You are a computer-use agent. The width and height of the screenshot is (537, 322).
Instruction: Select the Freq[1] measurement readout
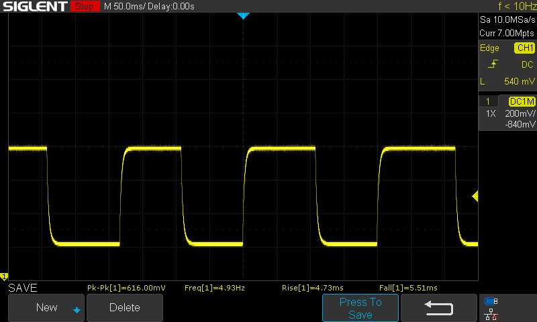214,288
